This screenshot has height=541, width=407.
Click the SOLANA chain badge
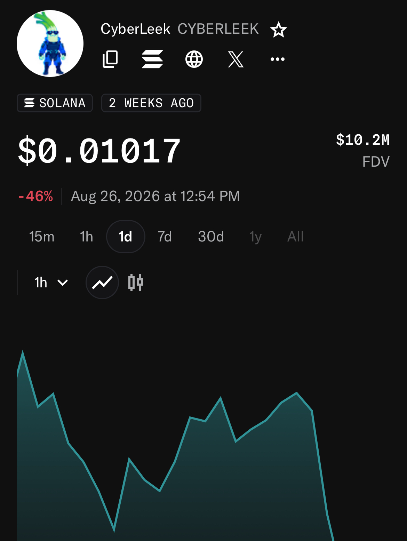(55, 103)
